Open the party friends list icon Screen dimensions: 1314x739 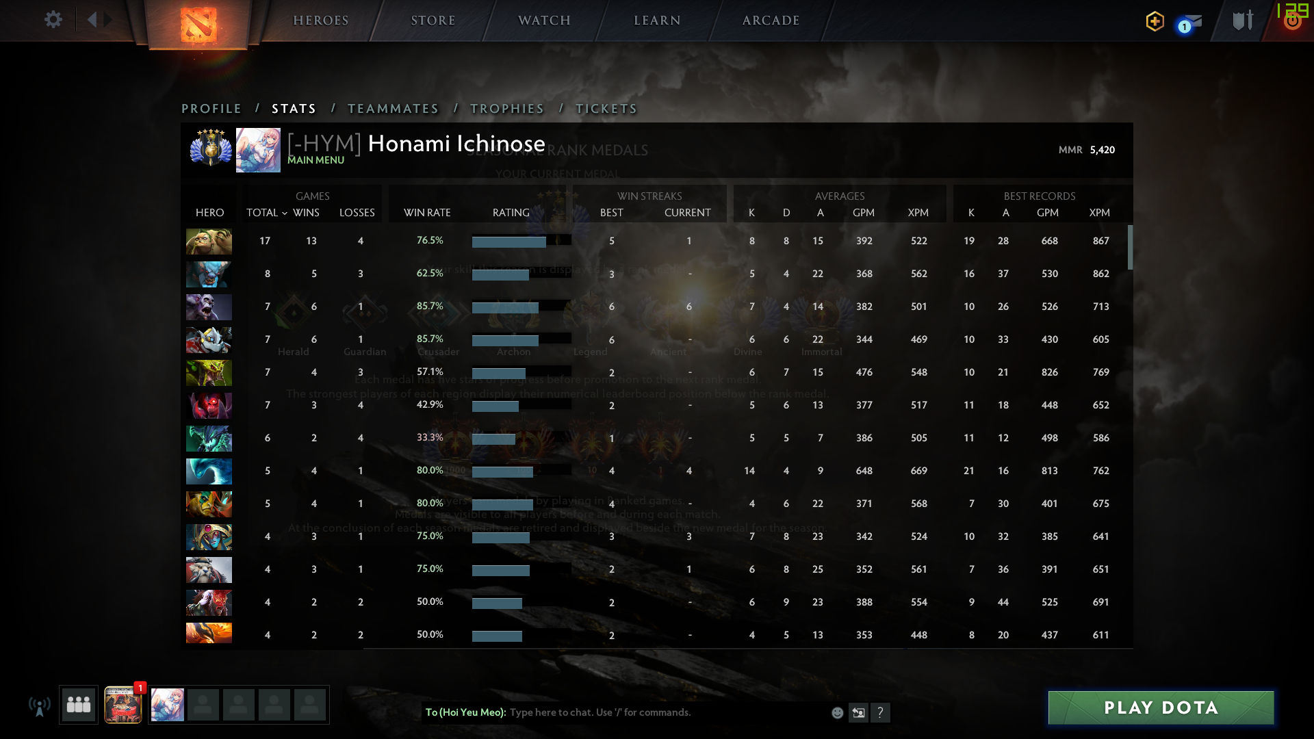[79, 705]
